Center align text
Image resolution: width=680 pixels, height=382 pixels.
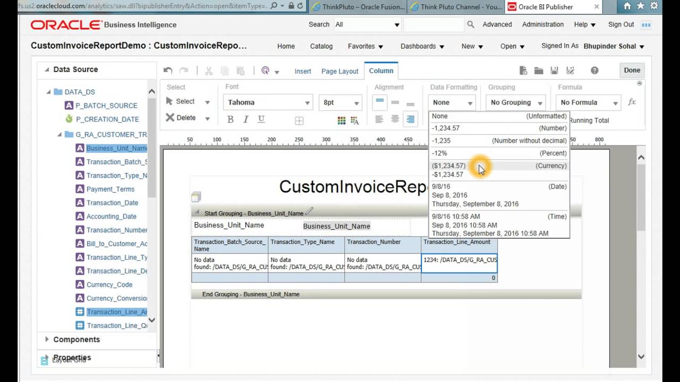(395, 119)
